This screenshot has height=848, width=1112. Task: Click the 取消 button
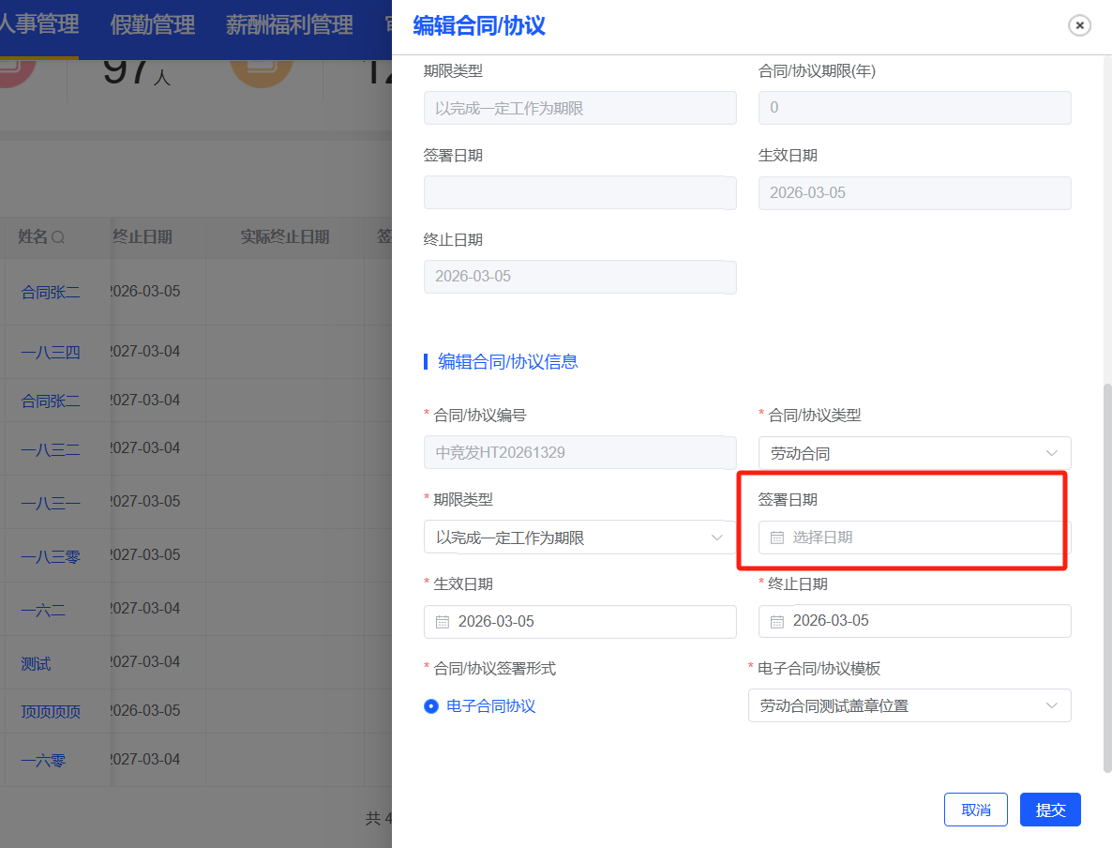[x=975, y=810]
